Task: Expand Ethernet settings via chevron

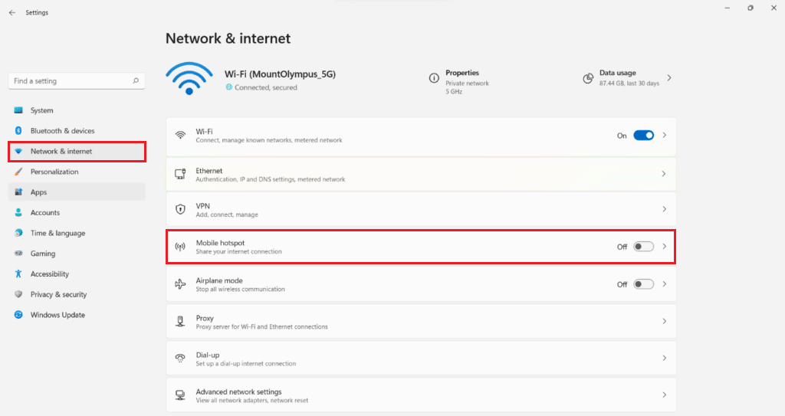Action: tap(664, 175)
